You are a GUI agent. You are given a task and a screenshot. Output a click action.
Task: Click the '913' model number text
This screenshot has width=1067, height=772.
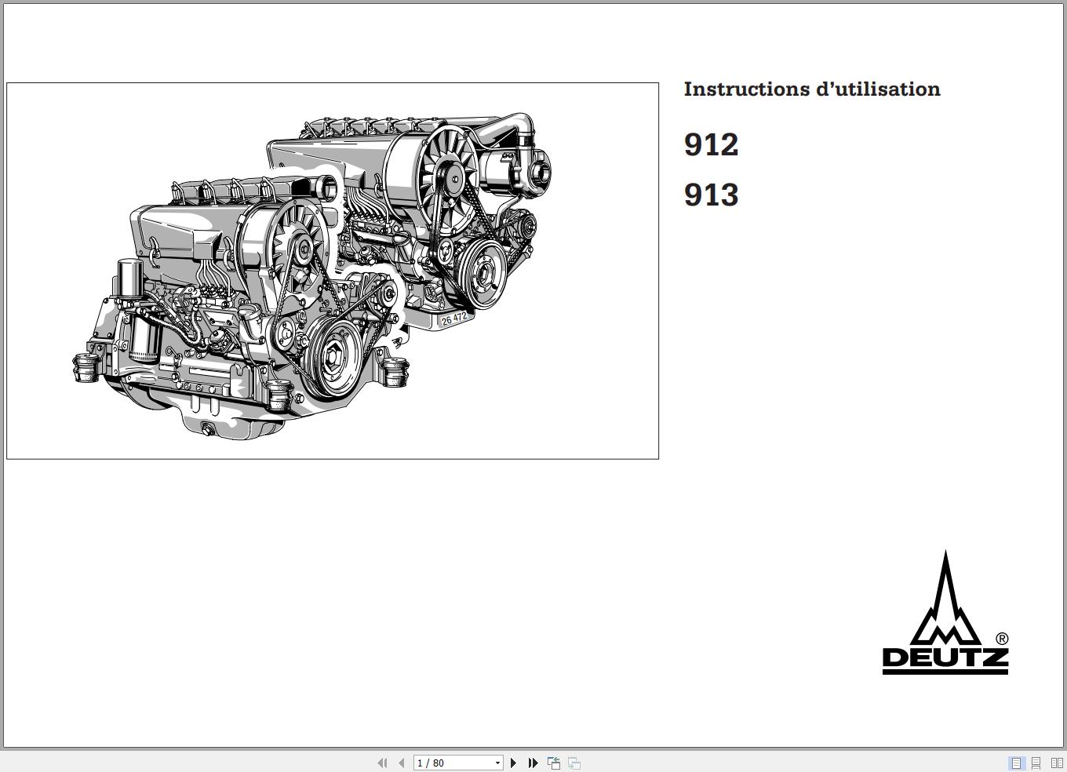click(711, 195)
